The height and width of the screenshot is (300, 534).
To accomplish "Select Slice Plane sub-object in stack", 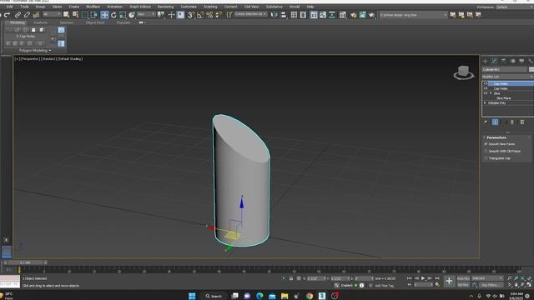I will tap(504, 98).
